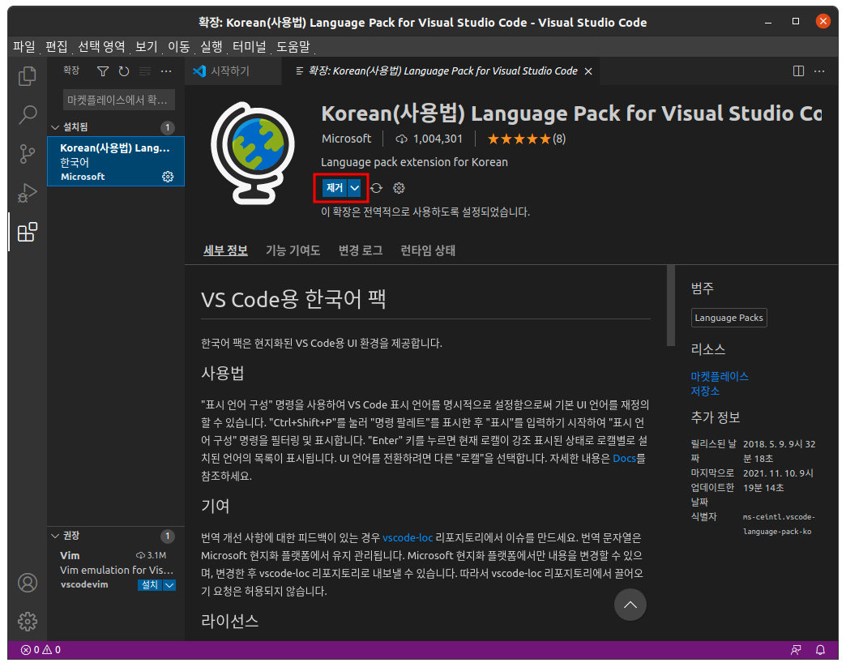Image resolution: width=846 pixels, height=667 pixels.
Task: Open the Accounts icon in activity bar
Action: coord(27,583)
